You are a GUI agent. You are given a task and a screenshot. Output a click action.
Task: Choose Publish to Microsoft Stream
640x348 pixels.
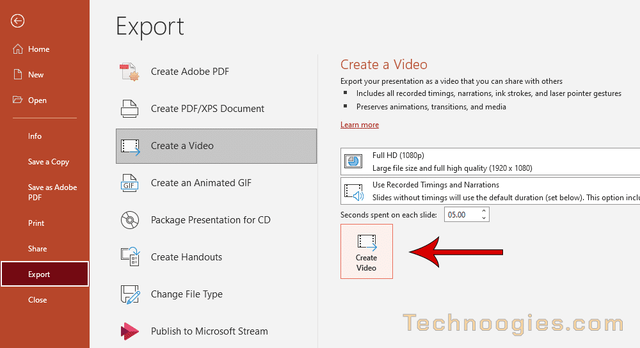pos(216,331)
